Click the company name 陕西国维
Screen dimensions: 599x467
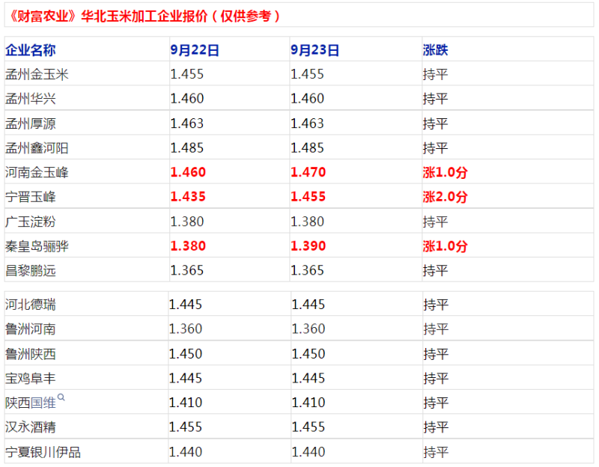pyautogui.click(x=31, y=403)
